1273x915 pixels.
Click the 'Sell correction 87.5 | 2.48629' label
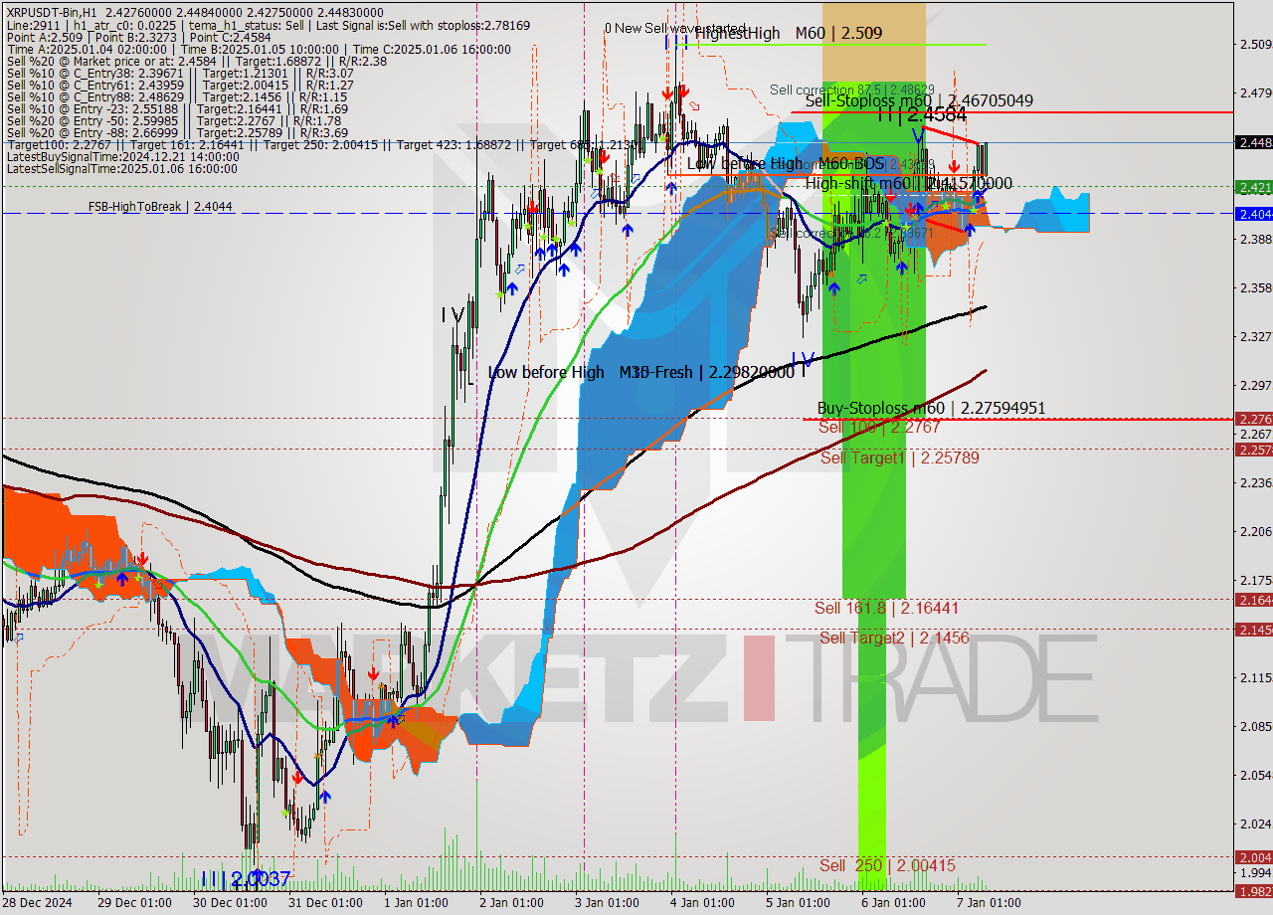[851, 90]
